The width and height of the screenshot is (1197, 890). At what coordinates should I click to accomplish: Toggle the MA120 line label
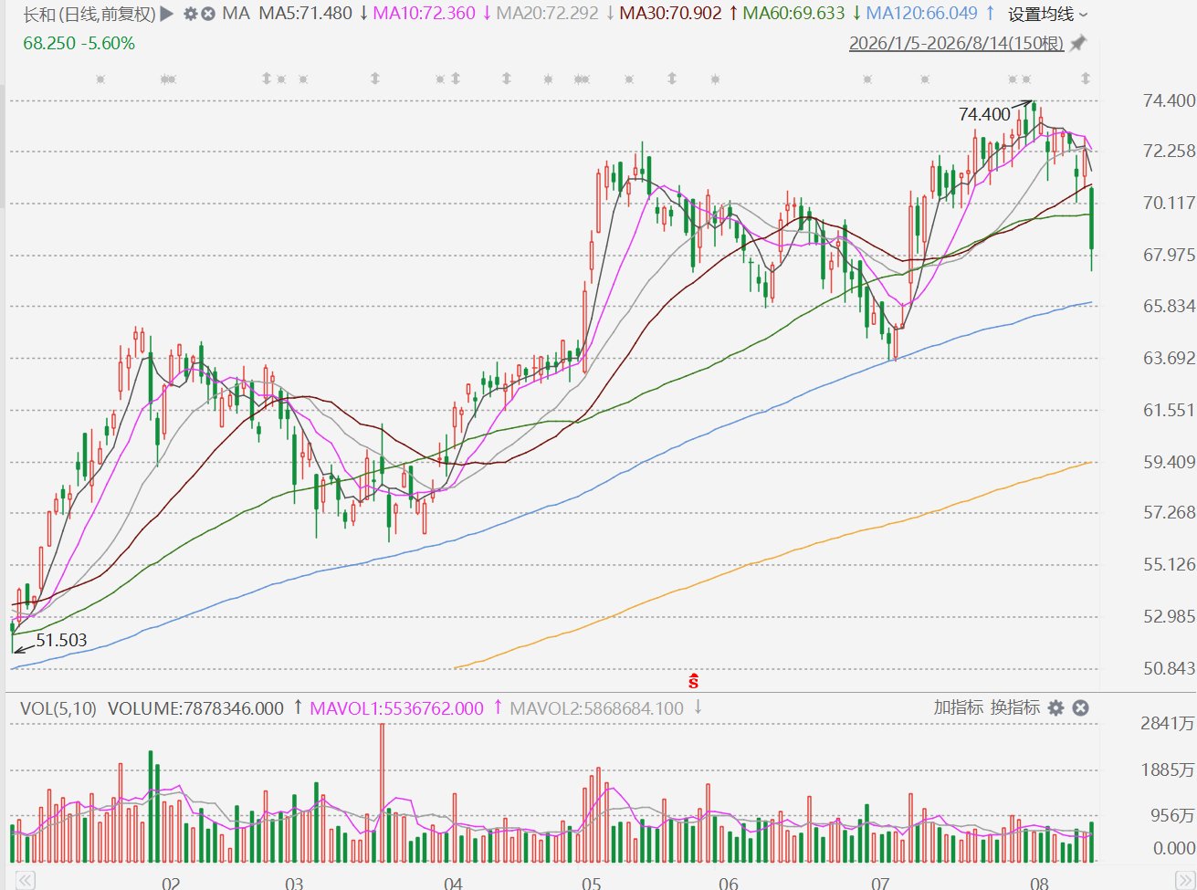tap(921, 14)
